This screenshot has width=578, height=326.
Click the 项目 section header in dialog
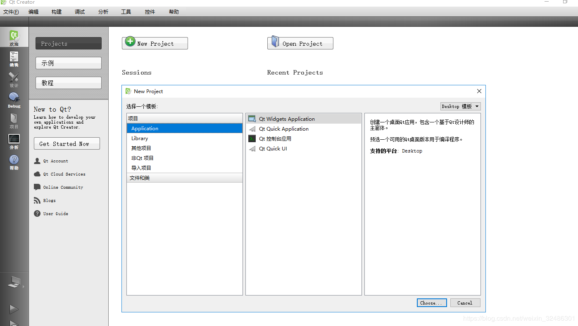pos(185,118)
